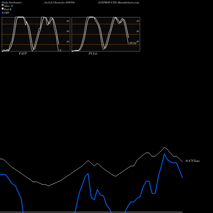213x213 pixels.
Task: Select the 'Daily Stochastics' title text
Action: coord(12,3)
